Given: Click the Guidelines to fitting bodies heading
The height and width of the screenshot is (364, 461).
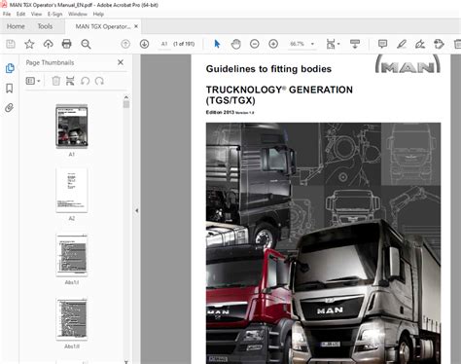Looking at the screenshot, I should (268, 69).
